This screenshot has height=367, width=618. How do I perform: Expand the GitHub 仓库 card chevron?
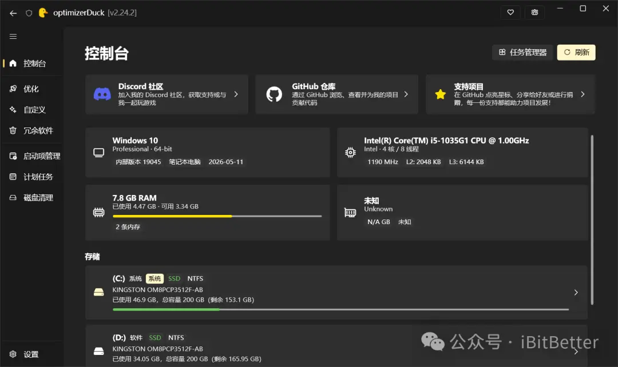pos(406,94)
